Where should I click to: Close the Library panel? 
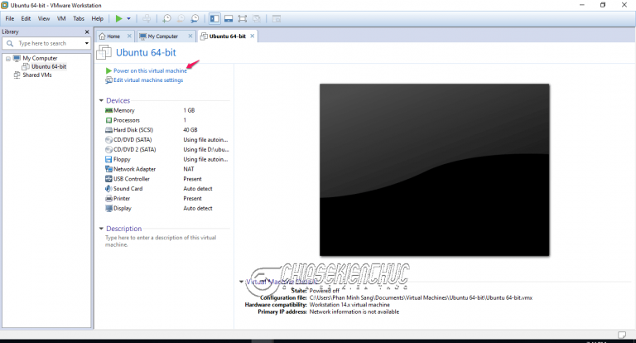click(x=87, y=31)
